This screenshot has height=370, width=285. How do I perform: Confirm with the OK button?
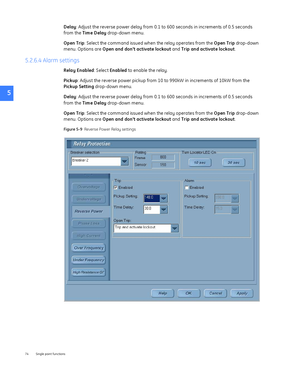click(x=189, y=293)
